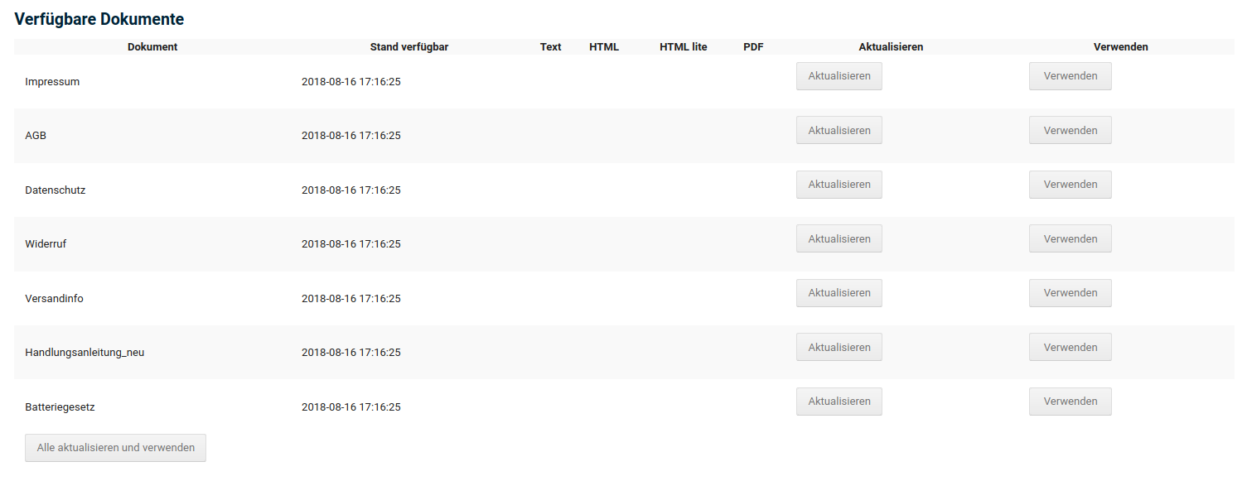Click Aktualisieren for the Impressum document

click(839, 76)
